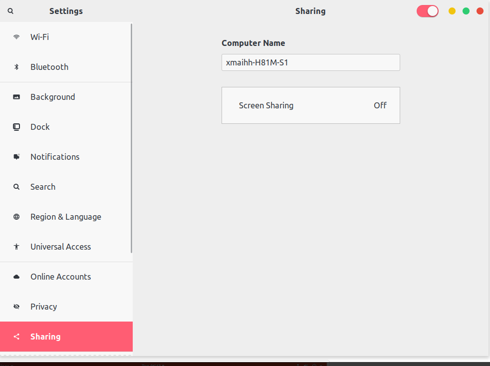Click the Background picture icon
Screen dimensions: 490x366
(16, 97)
